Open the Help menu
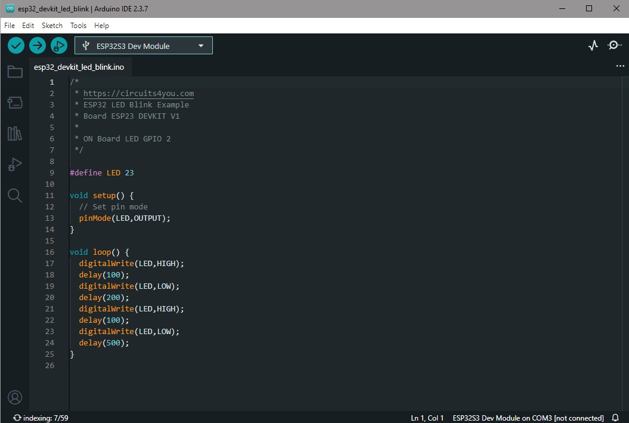Image resolution: width=629 pixels, height=423 pixels. (x=101, y=25)
